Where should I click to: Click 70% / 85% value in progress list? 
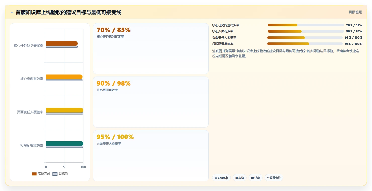[354, 25]
